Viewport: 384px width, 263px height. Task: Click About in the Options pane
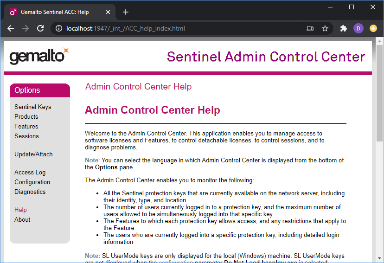pos(22,219)
